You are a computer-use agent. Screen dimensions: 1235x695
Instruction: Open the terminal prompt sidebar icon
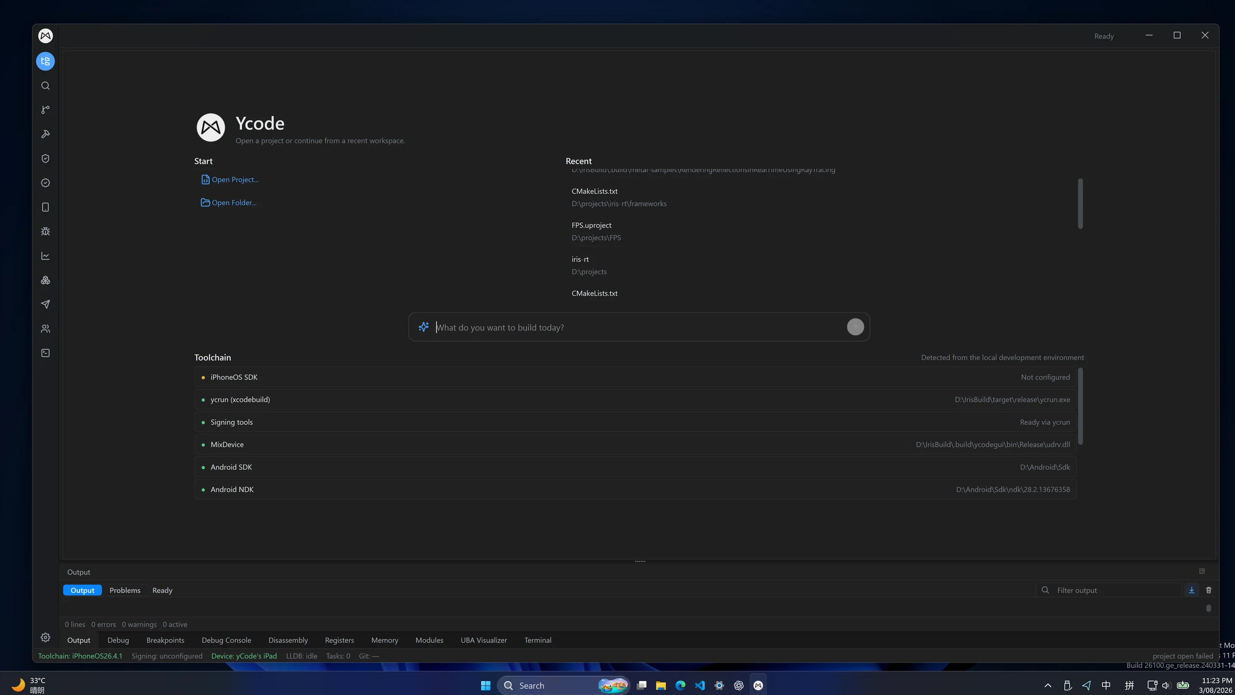tap(45, 353)
